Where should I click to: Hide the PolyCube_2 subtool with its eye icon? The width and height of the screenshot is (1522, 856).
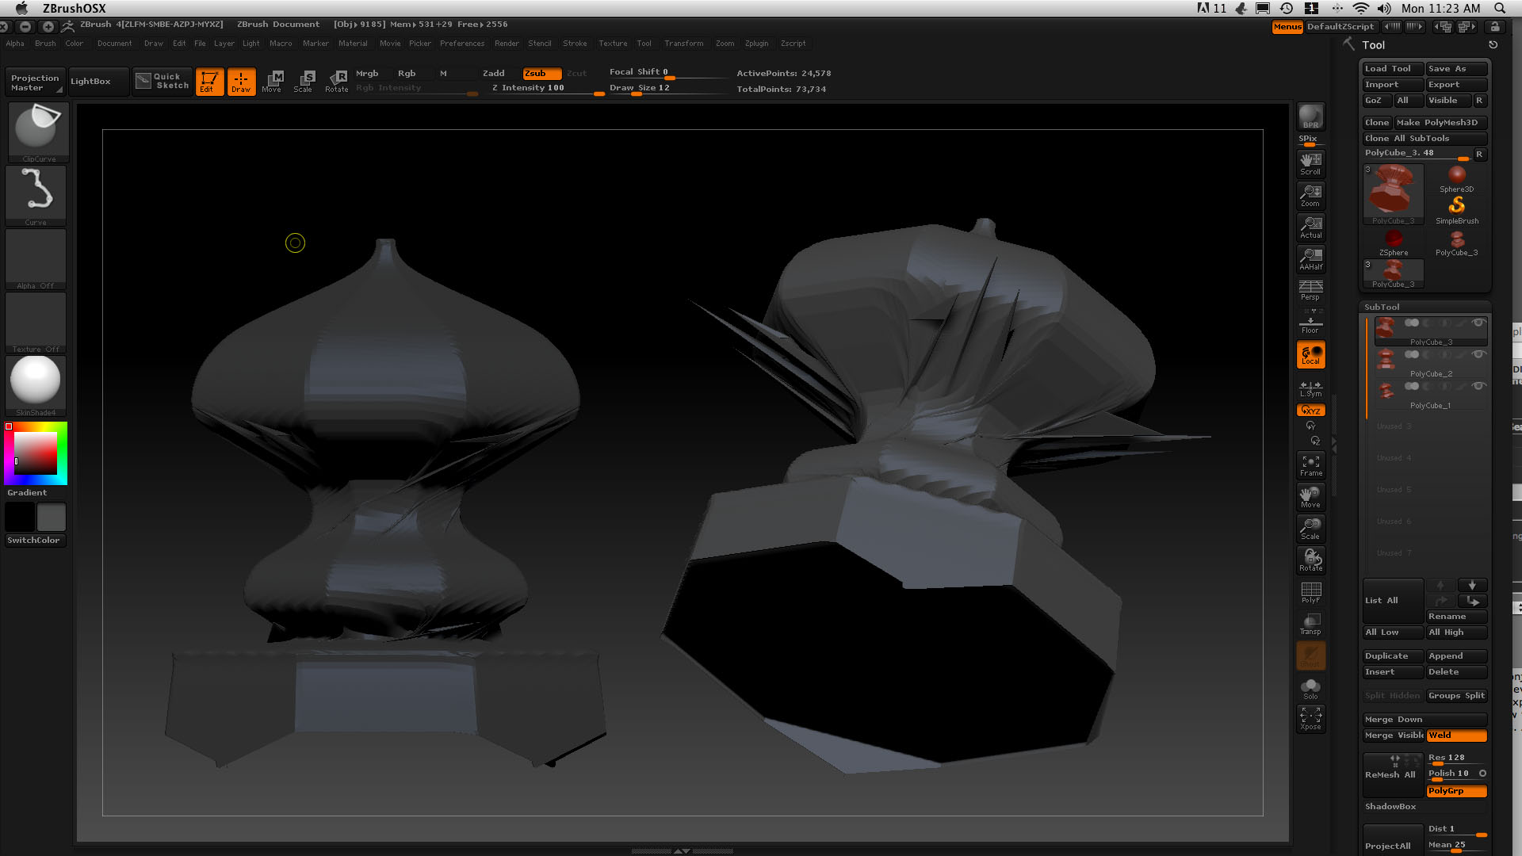click(x=1479, y=354)
